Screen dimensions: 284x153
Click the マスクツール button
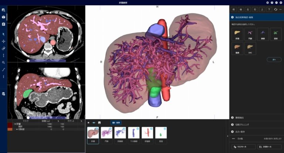pos(243,147)
